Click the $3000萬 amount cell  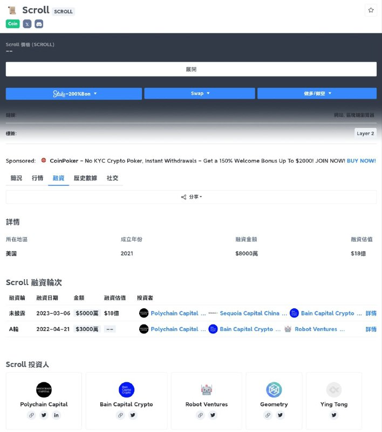(x=87, y=329)
